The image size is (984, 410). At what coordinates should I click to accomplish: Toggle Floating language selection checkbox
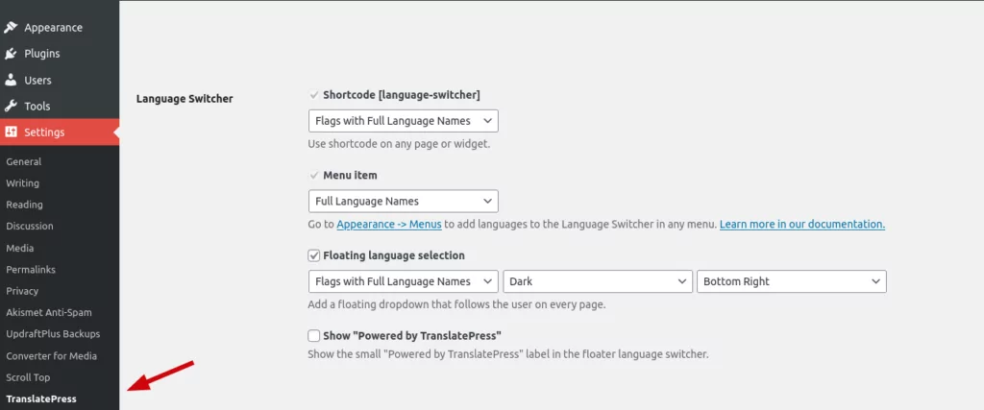pos(314,255)
